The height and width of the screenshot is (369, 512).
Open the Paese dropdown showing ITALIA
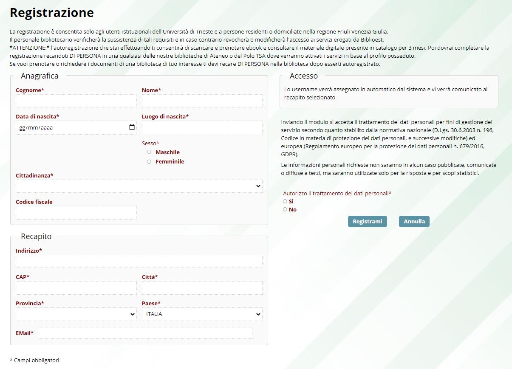[x=202, y=314]
